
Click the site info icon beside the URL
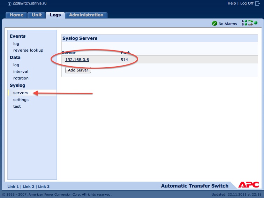tap(4, 3)
